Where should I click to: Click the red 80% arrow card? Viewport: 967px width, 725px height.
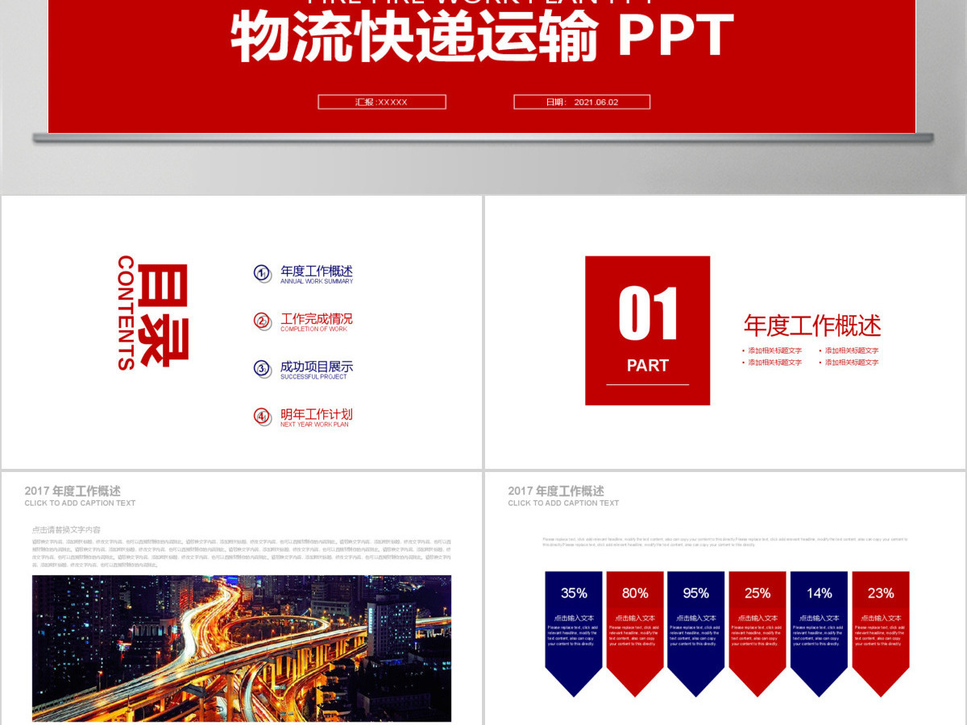point(635,634)
